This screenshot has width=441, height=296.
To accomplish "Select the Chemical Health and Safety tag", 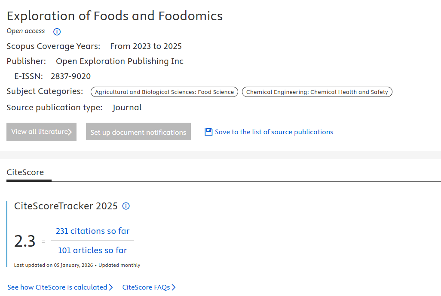I will (x=317, y=92).
